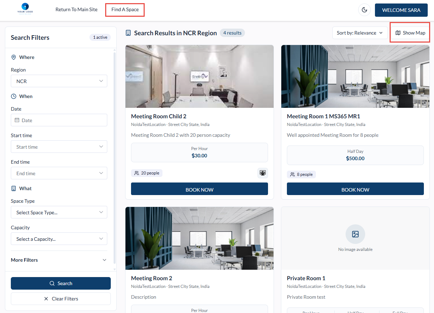Click the No image available placeholder icon
This screenshot has height=313, width=434.
(x=355, y=234)
